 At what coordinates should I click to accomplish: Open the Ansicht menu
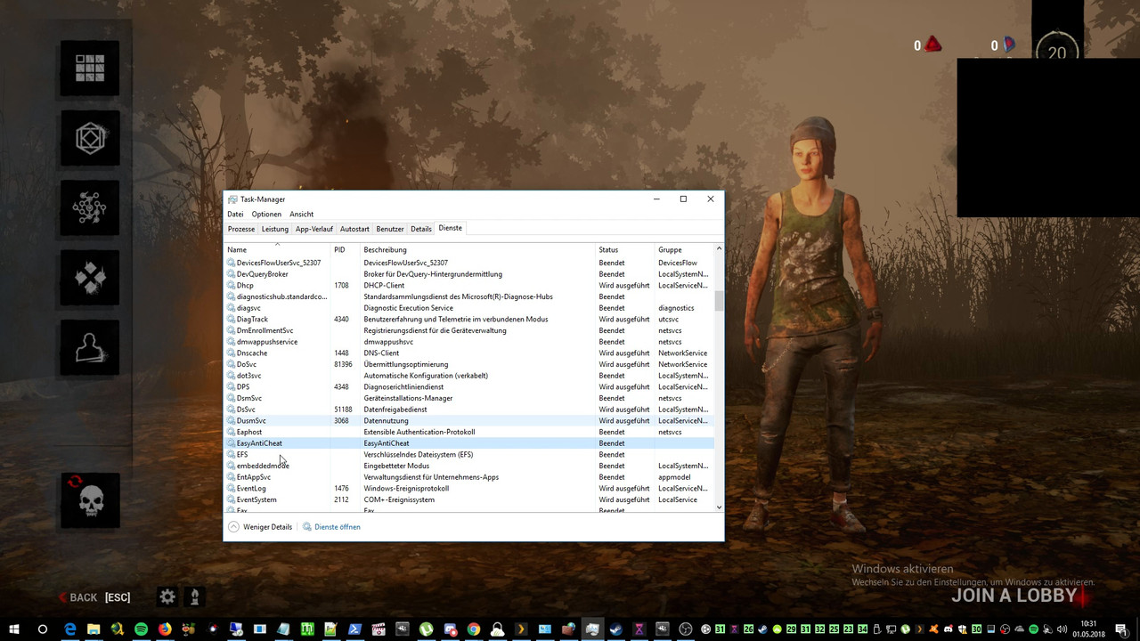coord(301,215)
